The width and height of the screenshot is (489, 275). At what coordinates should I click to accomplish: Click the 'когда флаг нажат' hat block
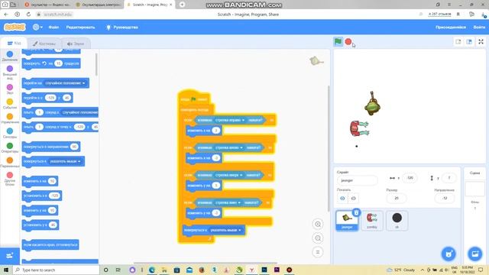pos(194,99)
